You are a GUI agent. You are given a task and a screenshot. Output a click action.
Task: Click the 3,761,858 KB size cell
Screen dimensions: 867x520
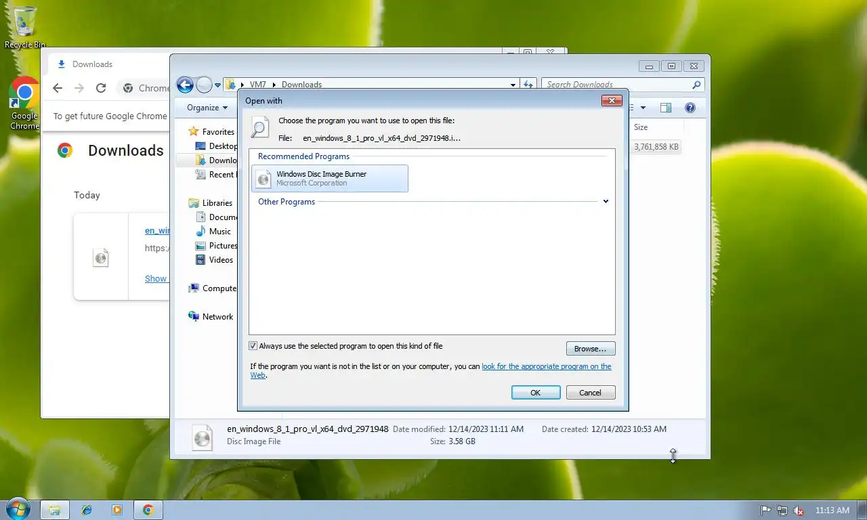(656, 147)
